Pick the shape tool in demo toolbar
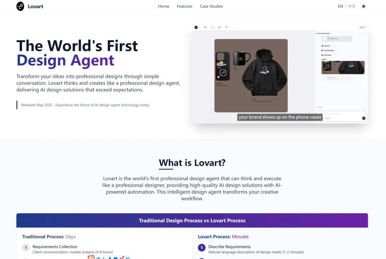This screenshot has width=386, height=259. click(x=220, y=27)
